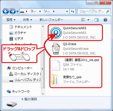
Task: Click the ビデオ film icon
Action: tap(11, 39)
